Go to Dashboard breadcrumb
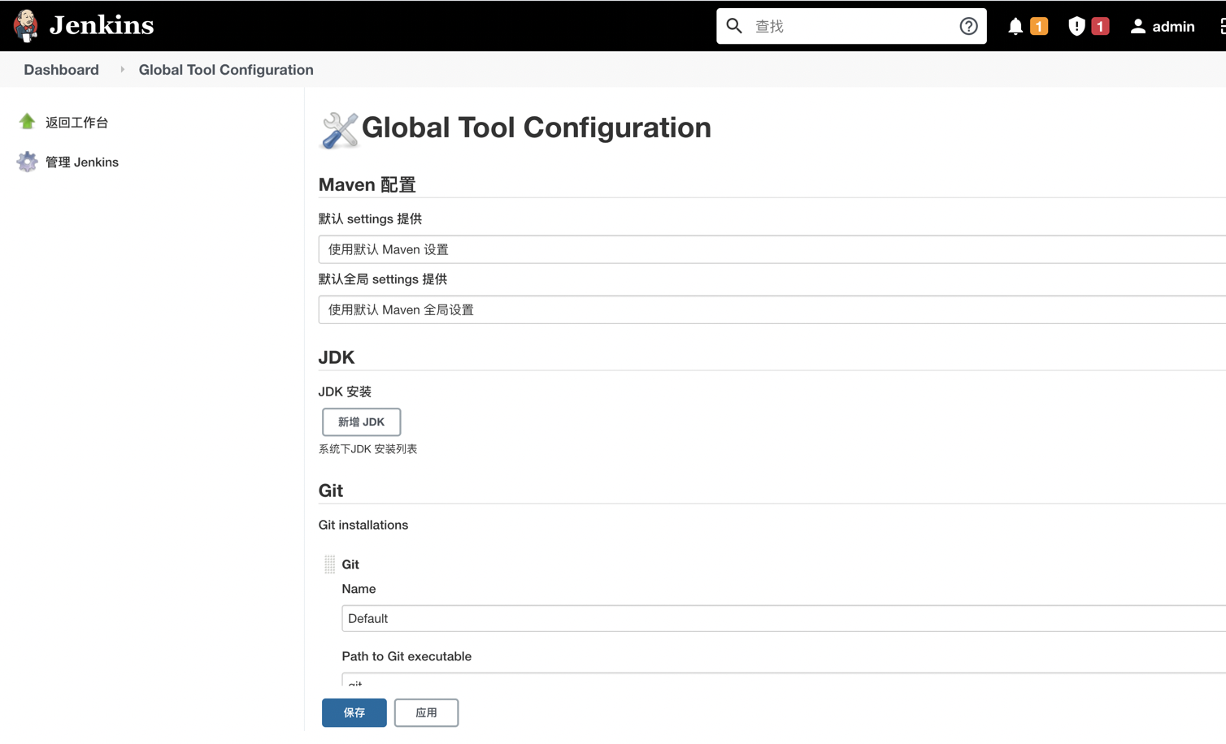Screen dimensions: 1226x744 [x=61, y=70]
